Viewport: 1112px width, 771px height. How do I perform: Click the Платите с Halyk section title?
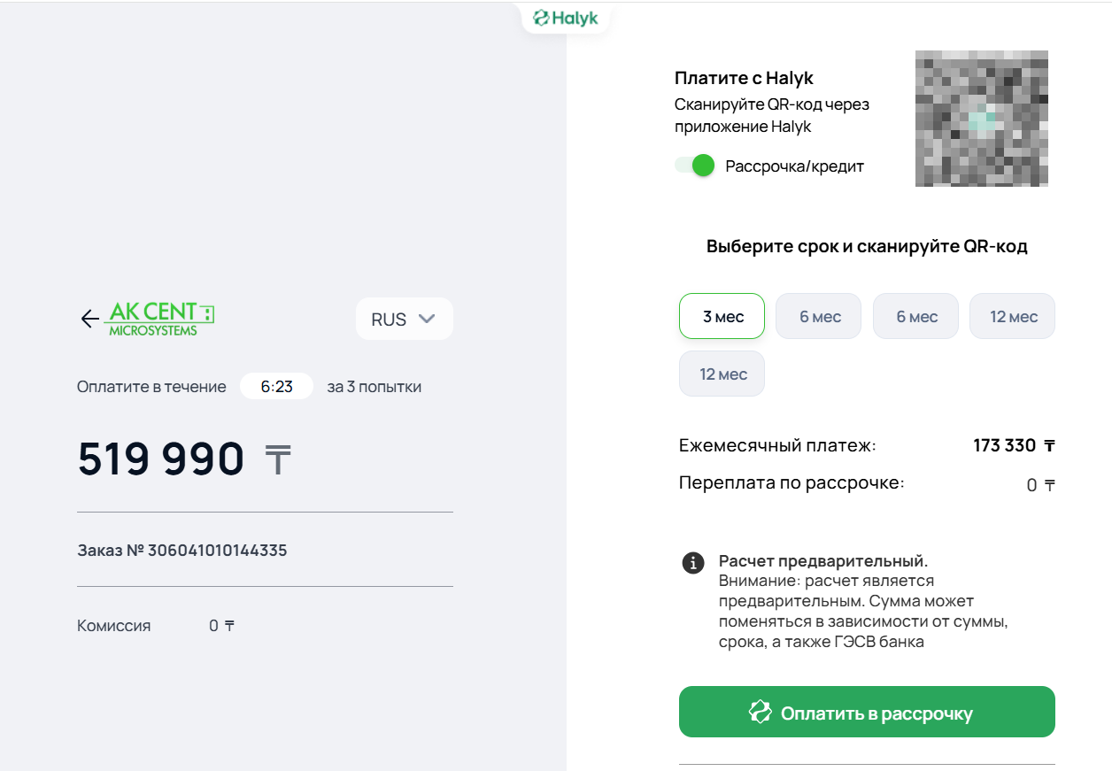tap(744, 78)
